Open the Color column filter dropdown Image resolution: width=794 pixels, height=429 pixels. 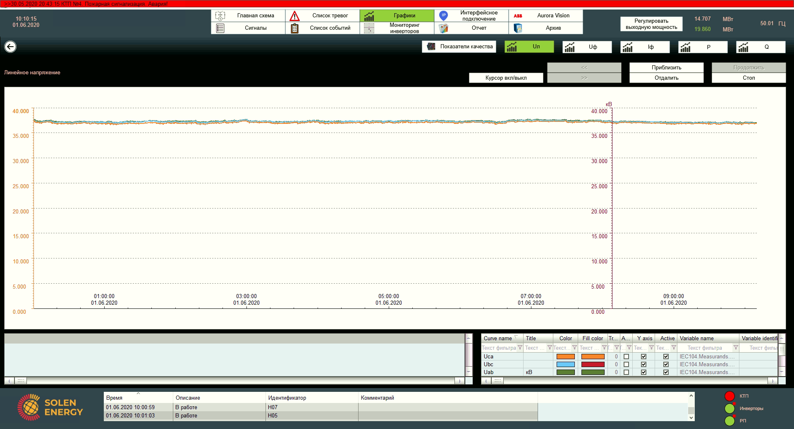[x=574, y=348]
